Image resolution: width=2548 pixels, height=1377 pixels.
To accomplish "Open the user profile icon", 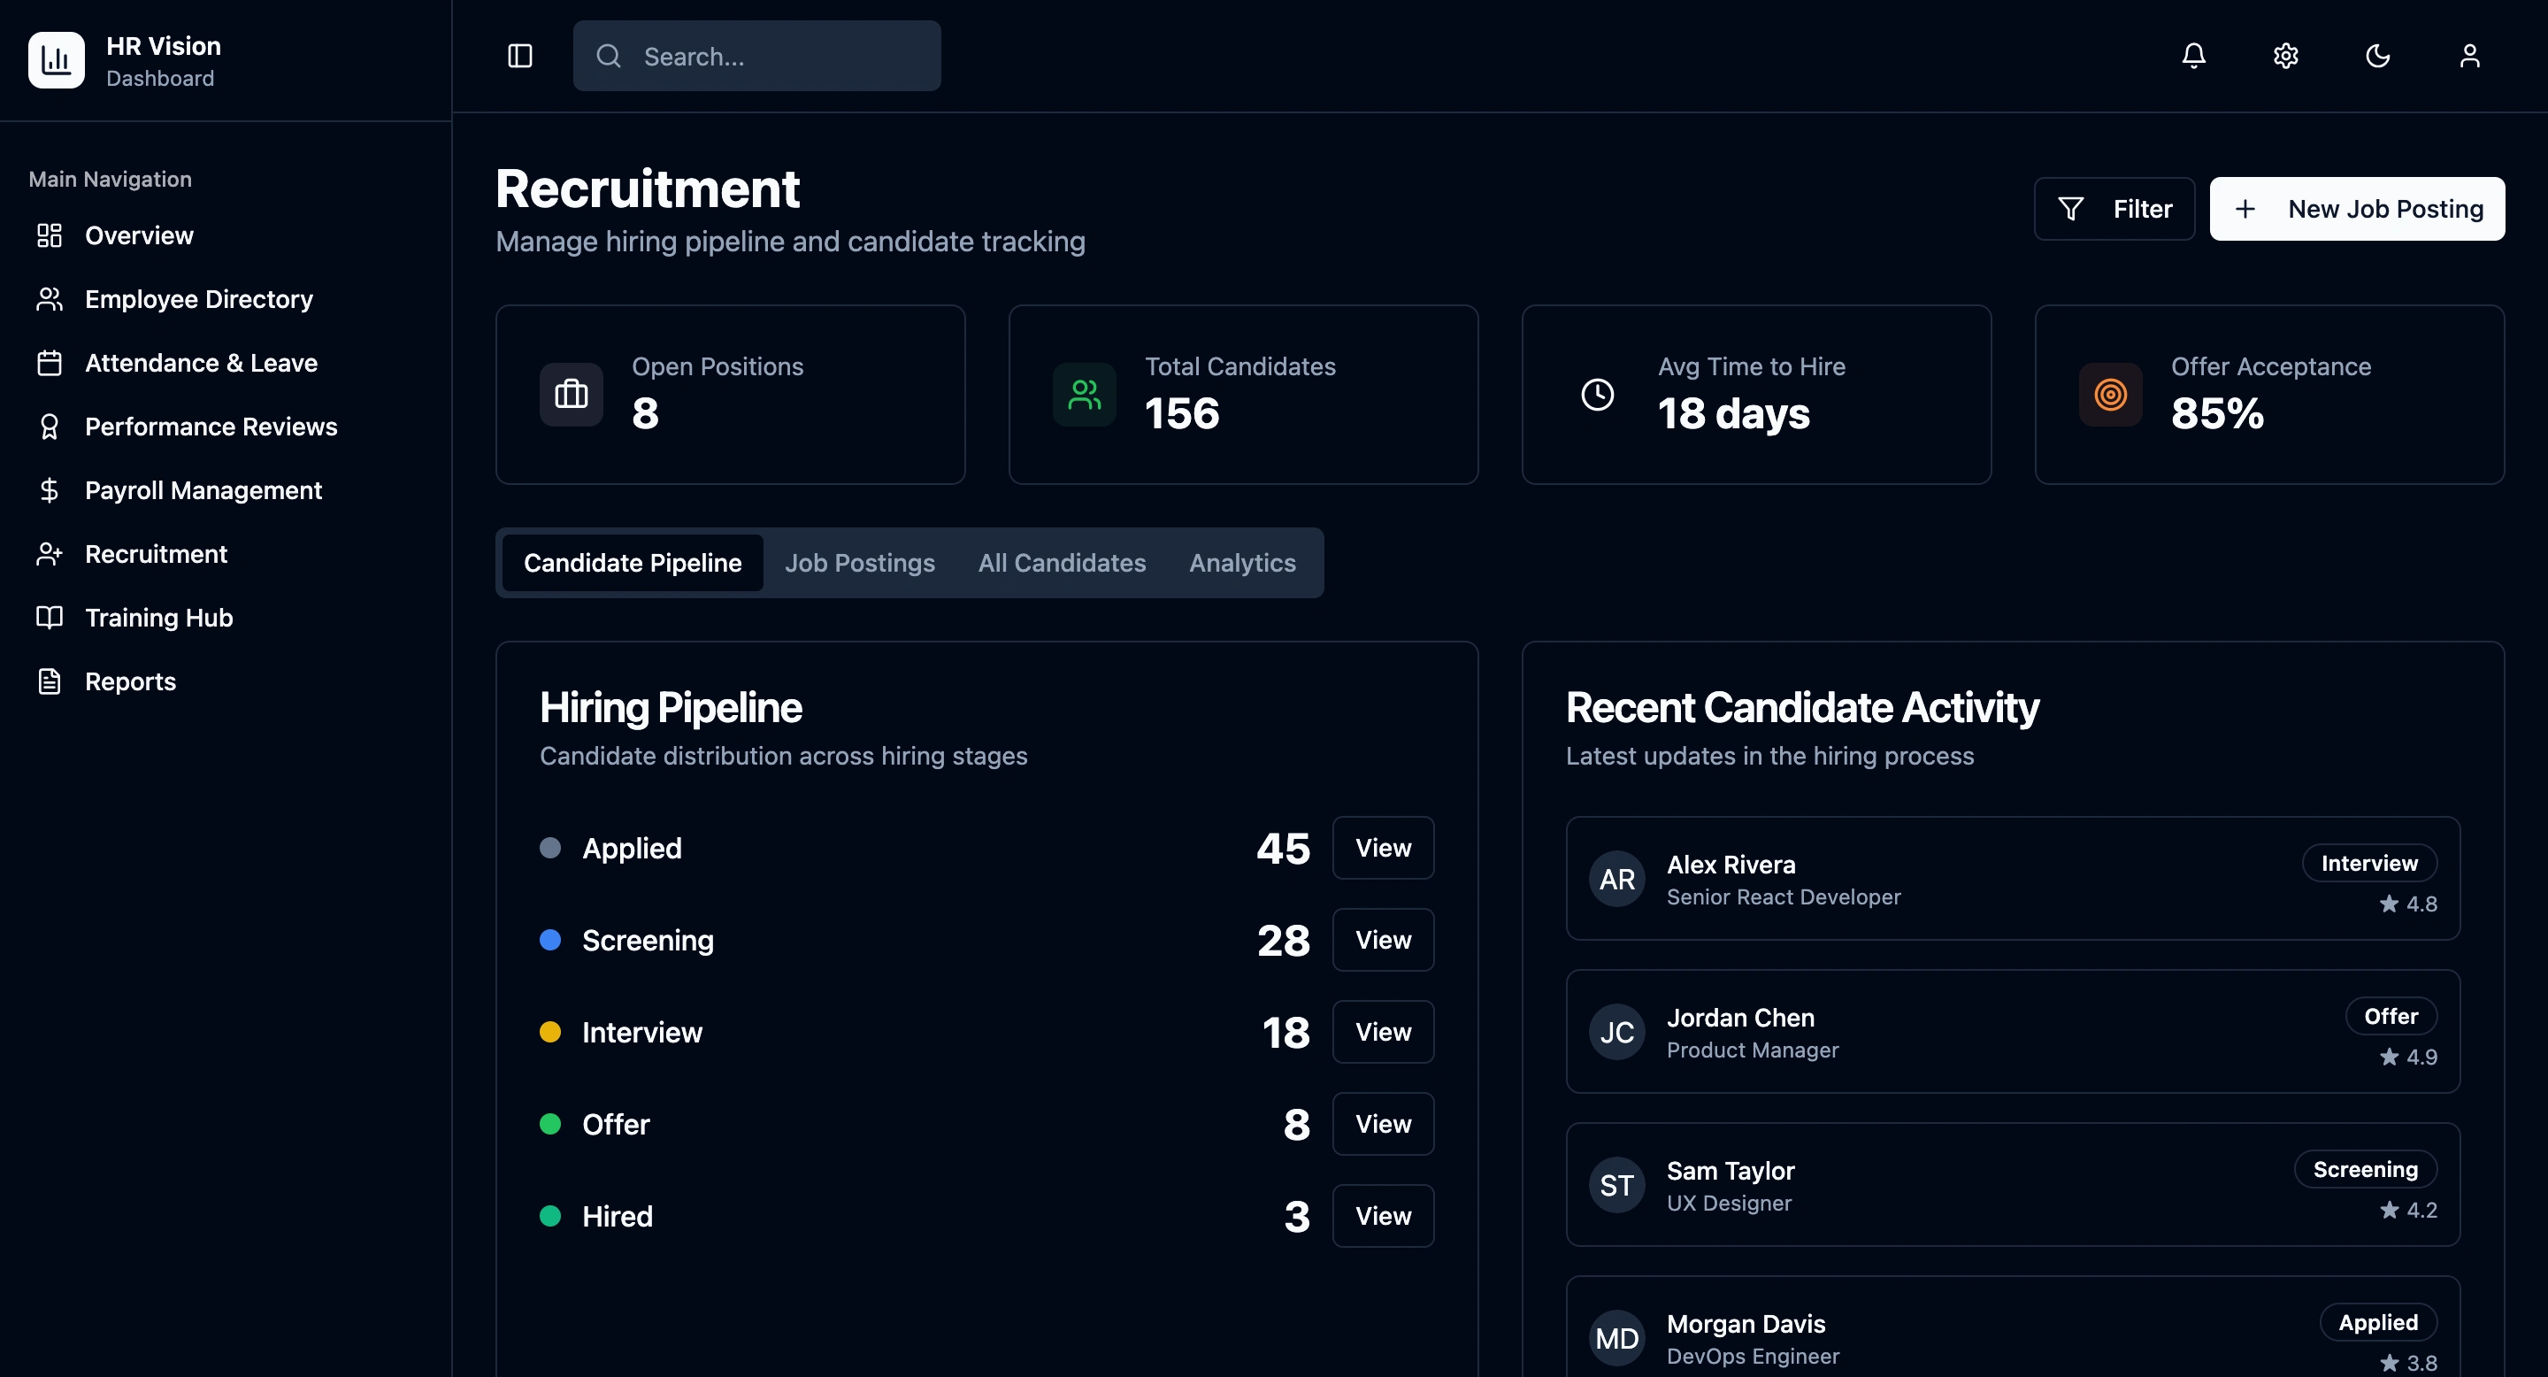I will coord(2469,57).
